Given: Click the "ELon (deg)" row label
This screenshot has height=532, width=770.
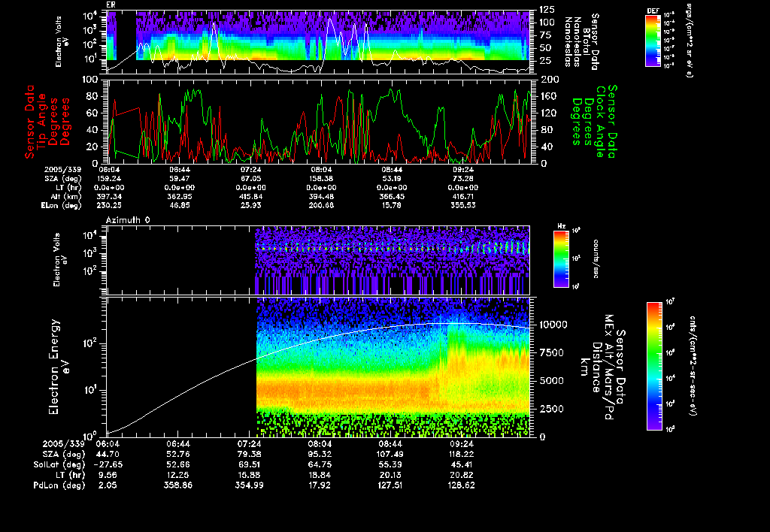Looking at the screenshot, I should tap(62, 206).
